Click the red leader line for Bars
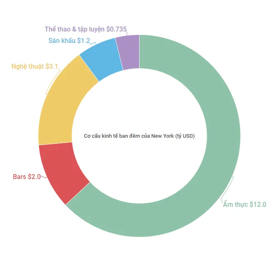This screenshot has width=273, height=273. 44,178
